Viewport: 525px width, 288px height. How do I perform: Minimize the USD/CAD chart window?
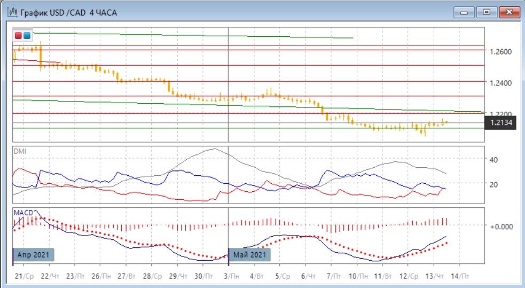tap(465, 11)
